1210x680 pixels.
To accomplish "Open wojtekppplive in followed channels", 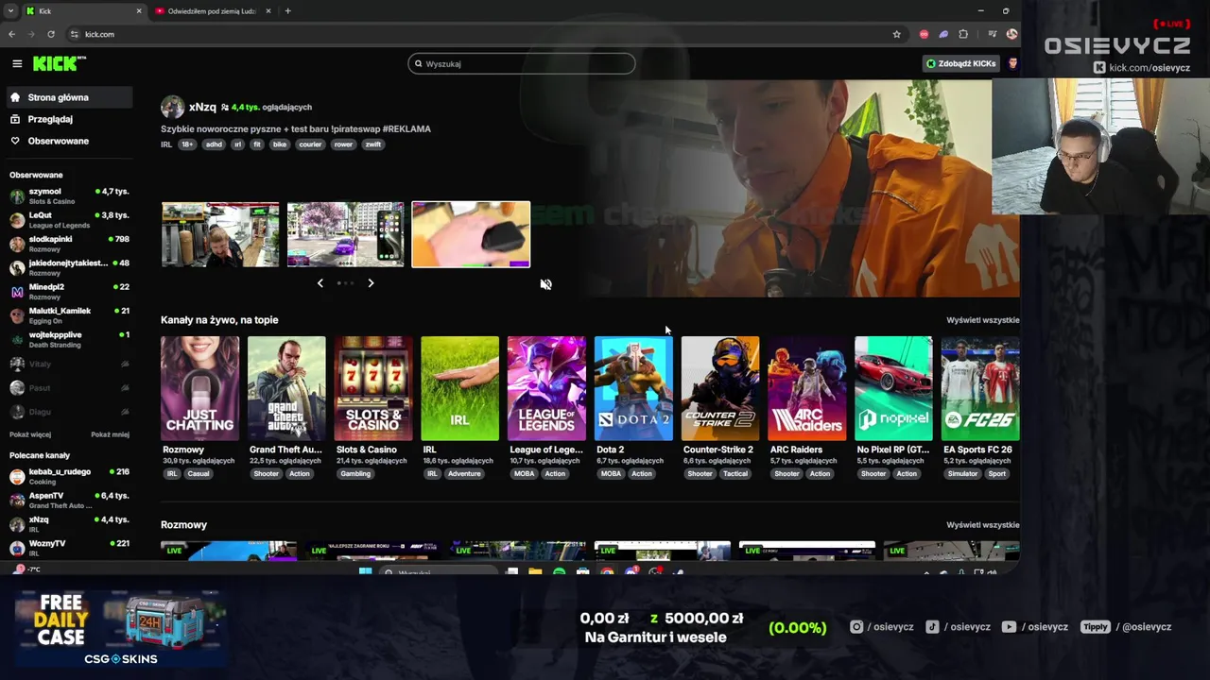I will point(69,339).
